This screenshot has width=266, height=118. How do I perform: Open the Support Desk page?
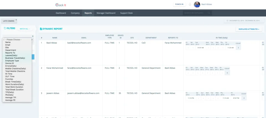tap(126, 13)
